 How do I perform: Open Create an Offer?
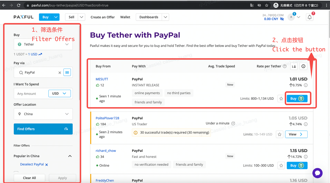103,17
